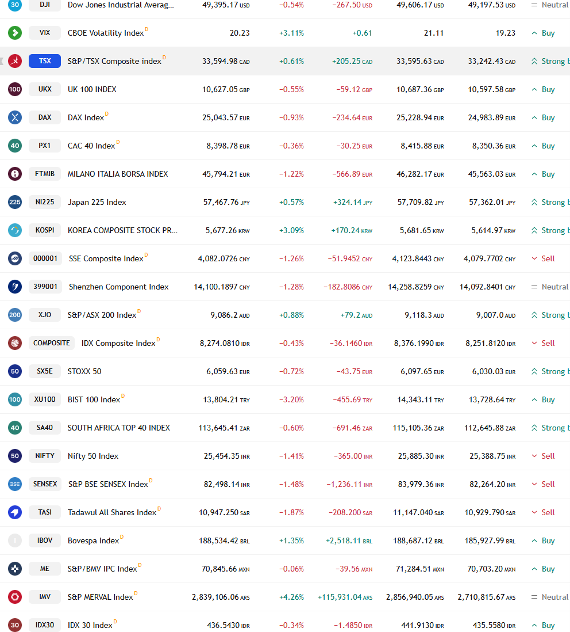Image resolution: width=570 pixels, height=632 pixels.
Task: Open the UKX ticker tag
Action: point(45,89)
